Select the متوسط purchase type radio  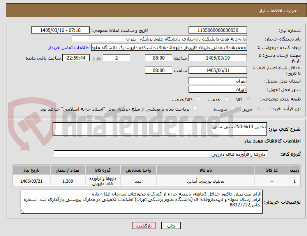pos(233,109)
